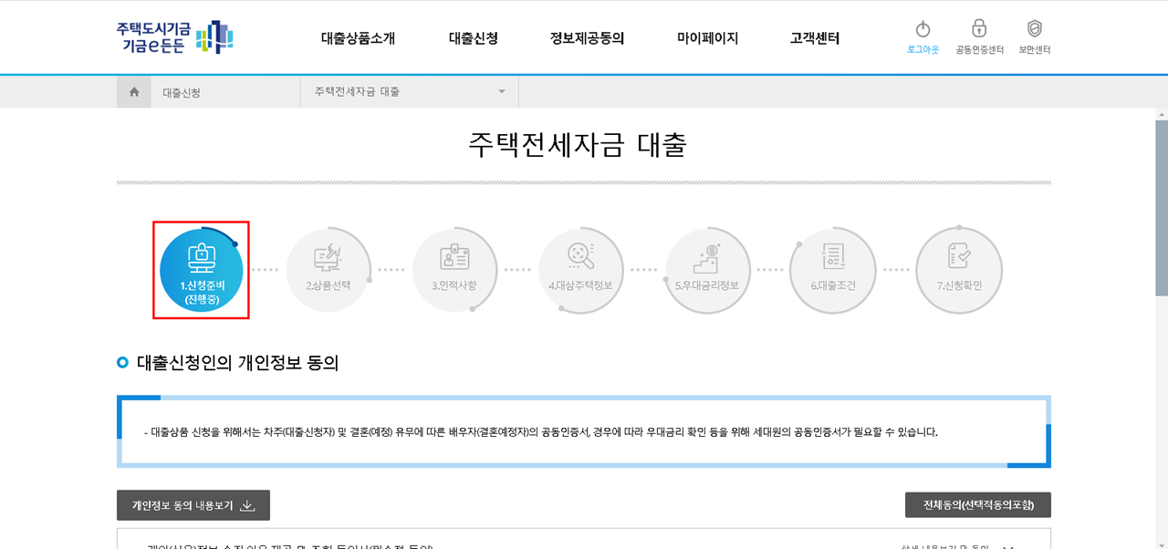This screenshot has height=549, width=1168.
Task: Click the 대출신청 breadcrumb item
Action: [182, 92]
